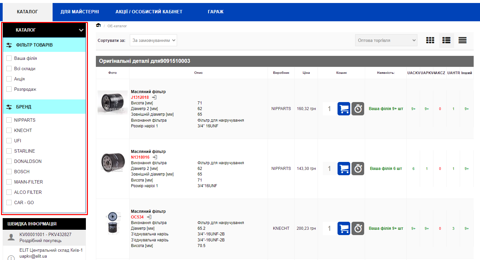Enable the Ваша філія filter checkbox
The width and height of the screenshot is (480, 260).
pos(9,58)
